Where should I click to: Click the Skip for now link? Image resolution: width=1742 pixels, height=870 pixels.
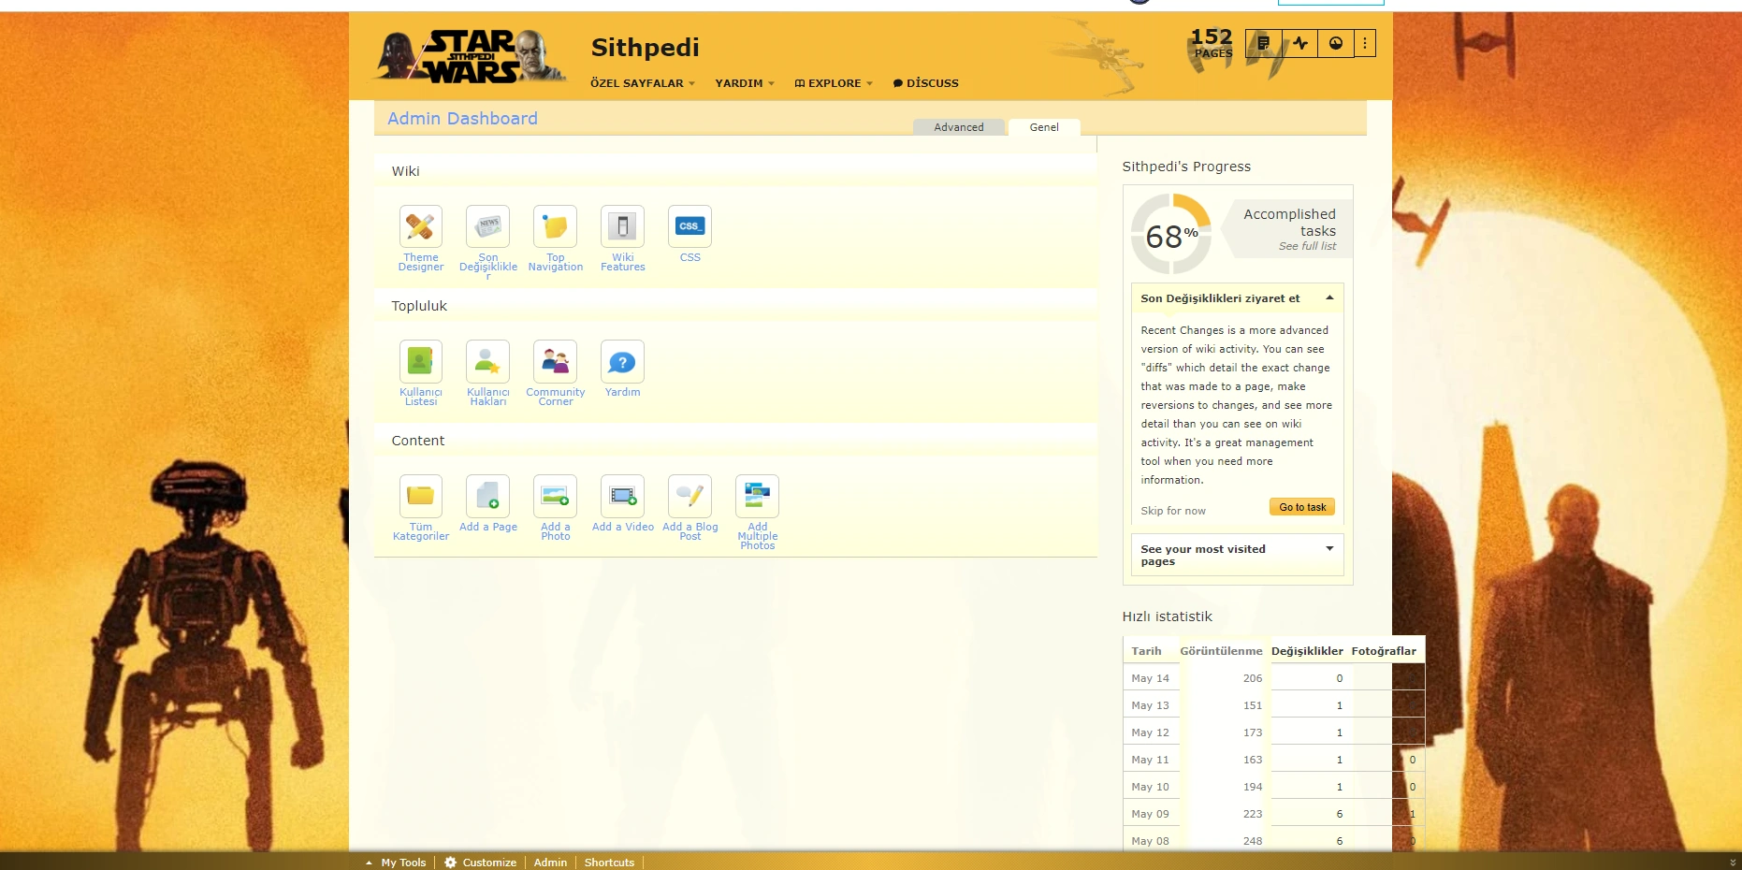1173,511
